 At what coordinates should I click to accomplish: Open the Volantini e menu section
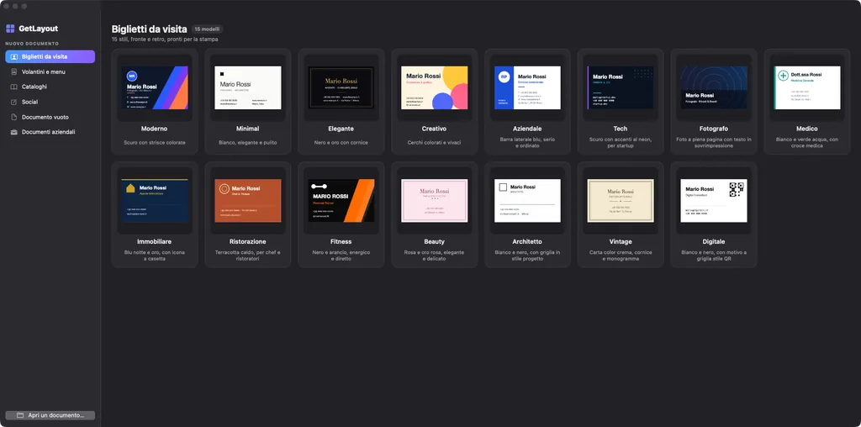(x=50, y=72)
